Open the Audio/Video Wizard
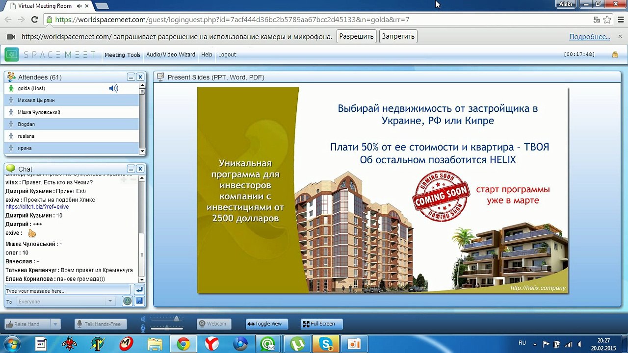 tap(171, 55)
